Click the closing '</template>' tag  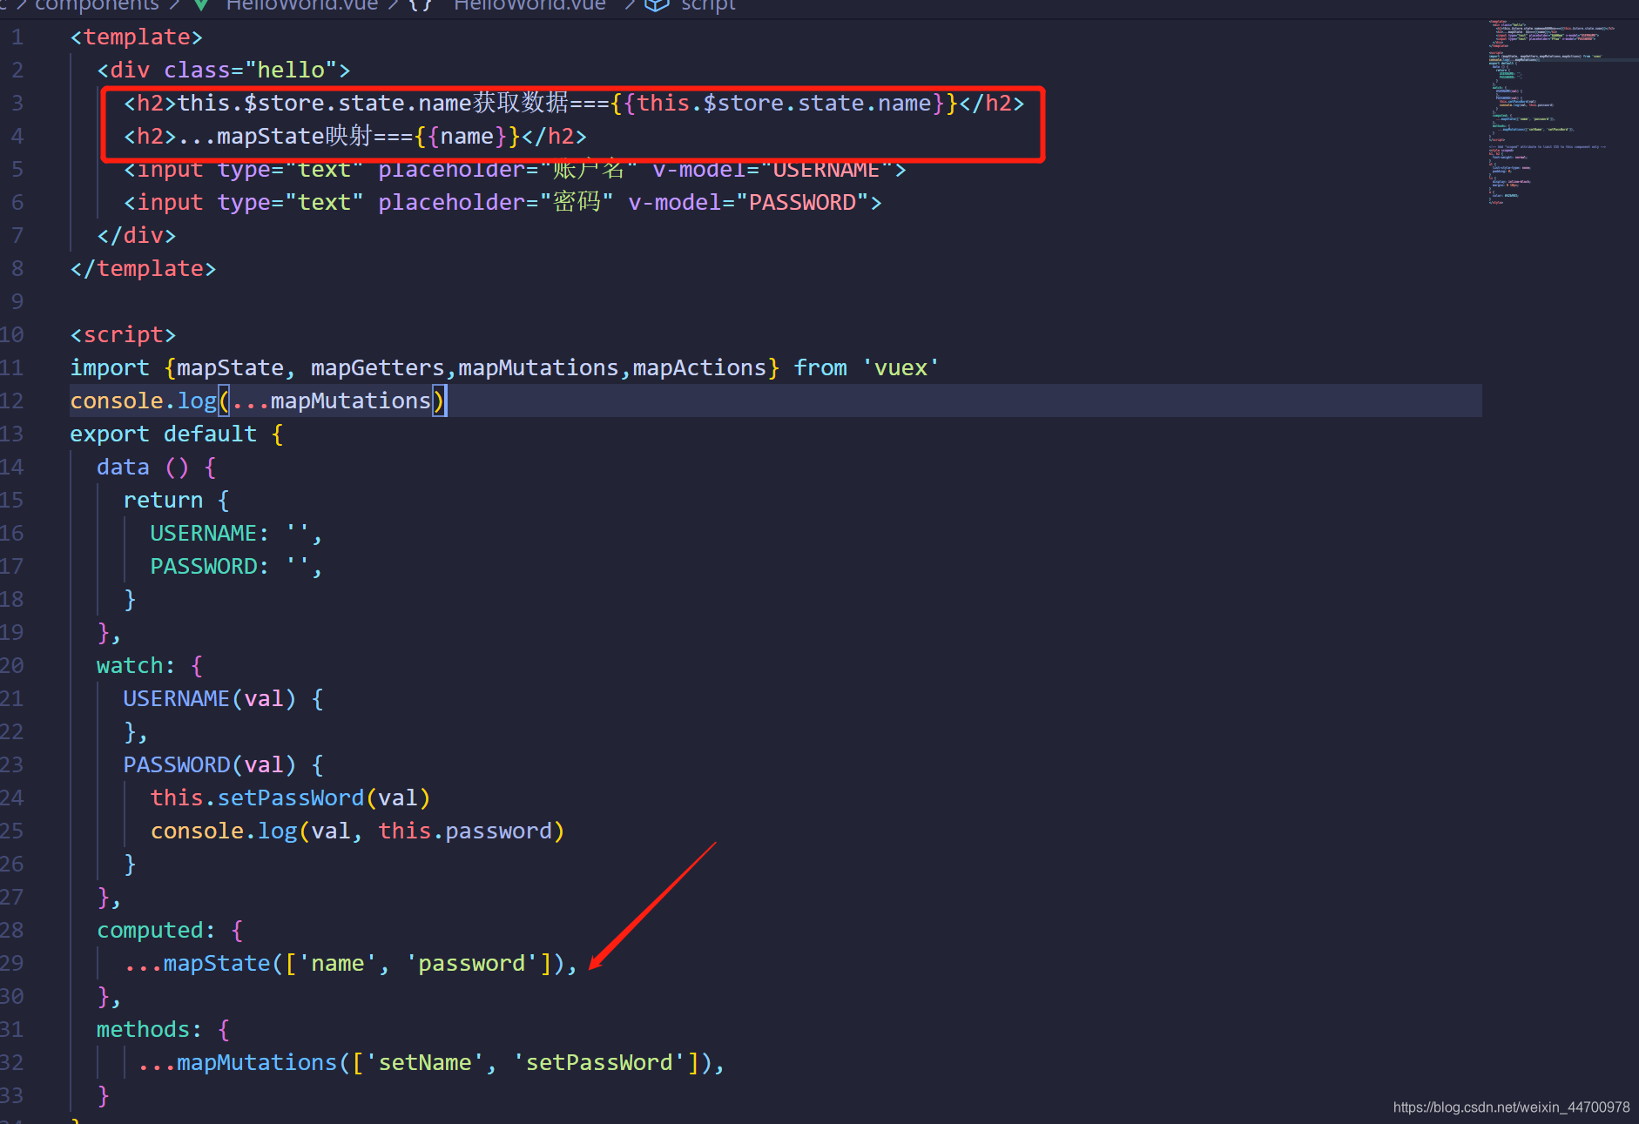[143, 268]
